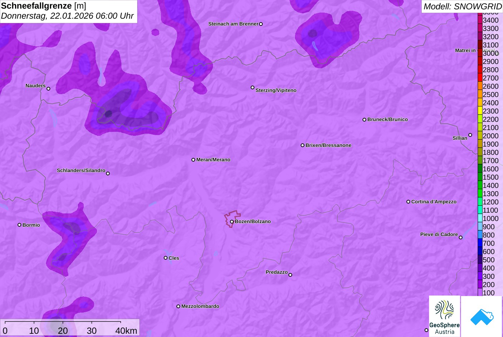Click the Sterzing/Vipiteno label text

coord(276,90)
